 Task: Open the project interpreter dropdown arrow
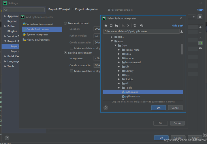tap(193, 17)
